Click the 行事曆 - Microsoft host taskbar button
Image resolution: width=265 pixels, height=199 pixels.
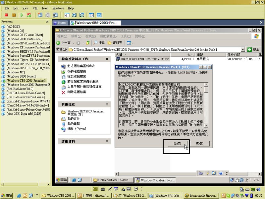click(x=94, y=196)
